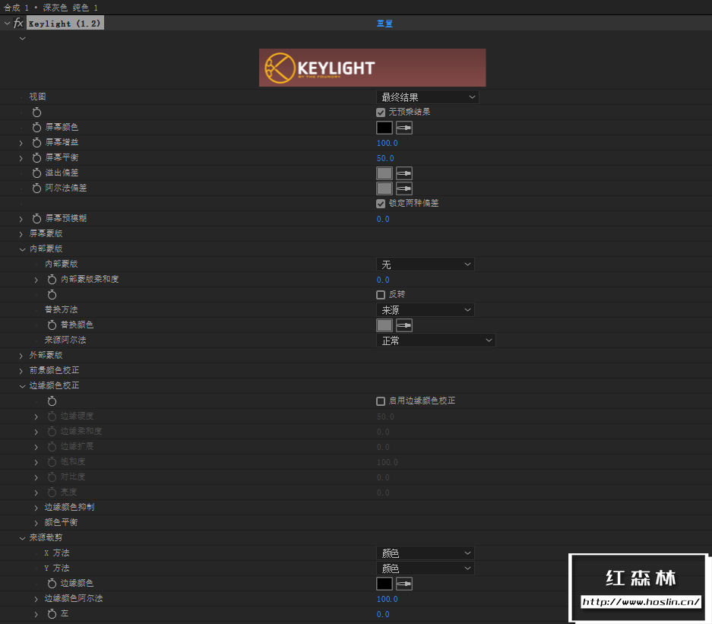Expand 屏幕预模糊 property
This screenshot has height=624, width=712.
(x=21, y=219)
